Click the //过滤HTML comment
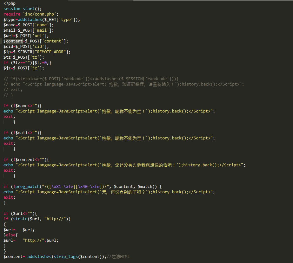This screenshot has height=263, width=293. click(118, 257)
